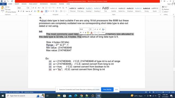Open Windows Start menu

point(3,96)
